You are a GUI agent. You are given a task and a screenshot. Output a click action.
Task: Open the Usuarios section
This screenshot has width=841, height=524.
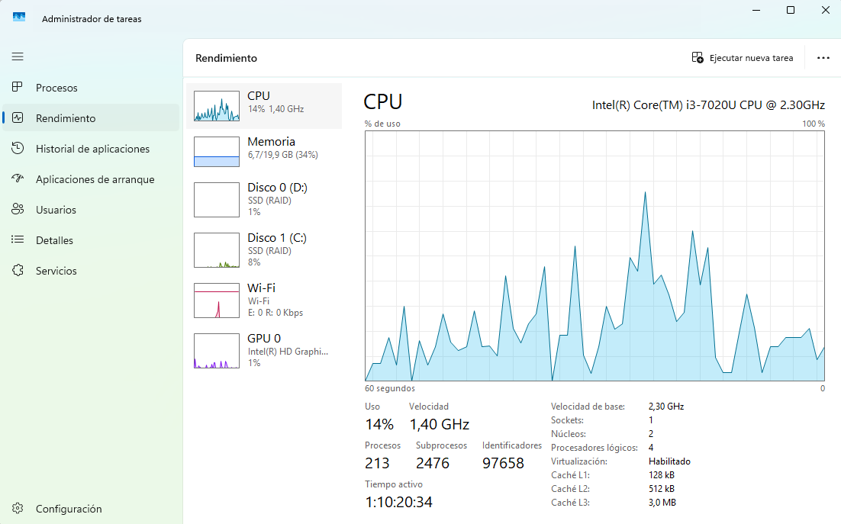click(91, 210)
